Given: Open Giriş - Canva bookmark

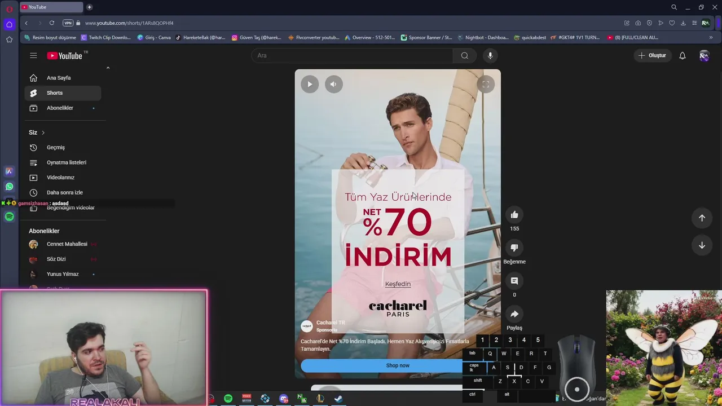Looking at the screenshot, I should coord(154,38).
